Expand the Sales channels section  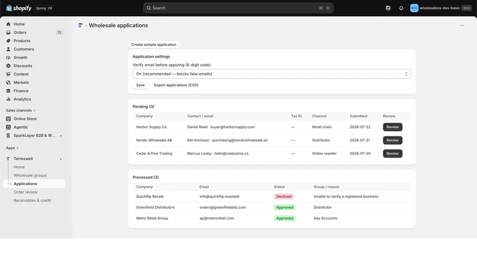pyautogui.click(x=20, y=110)
